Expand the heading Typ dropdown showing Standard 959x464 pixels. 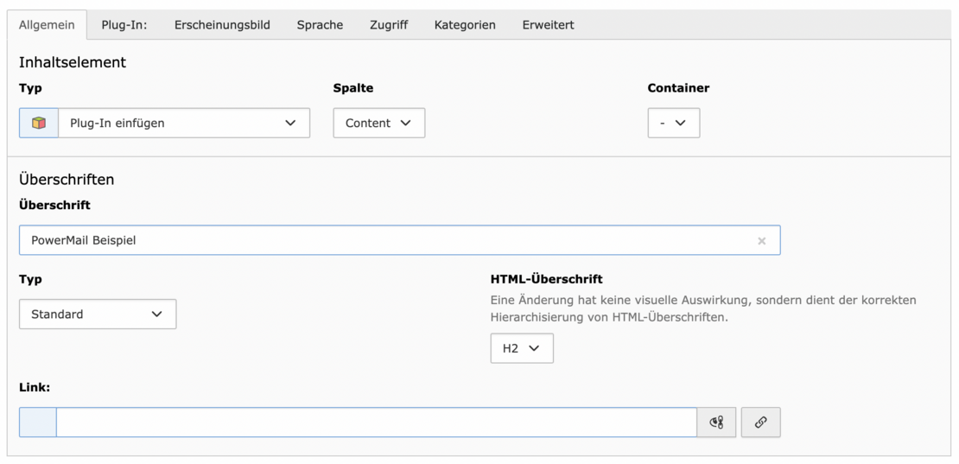98,315
